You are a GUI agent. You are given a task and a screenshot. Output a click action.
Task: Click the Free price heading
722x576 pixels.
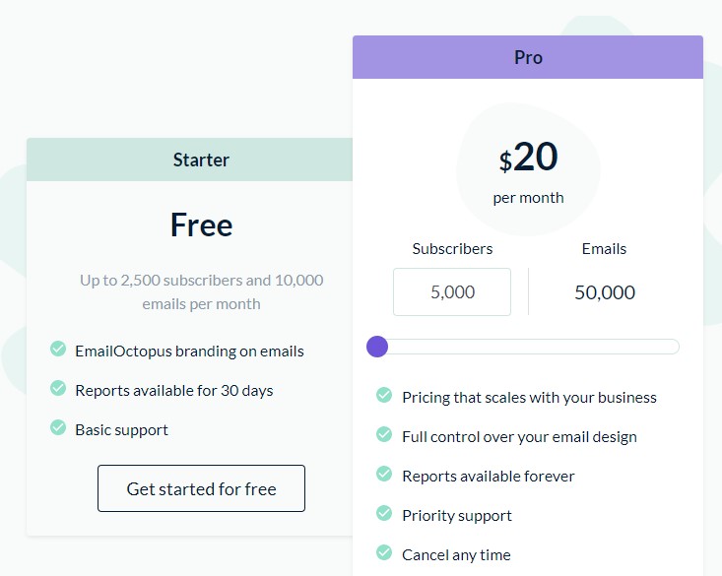coord(201,225)
